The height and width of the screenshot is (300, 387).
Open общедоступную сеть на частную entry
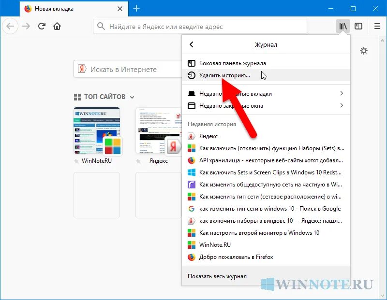[266, 185]
